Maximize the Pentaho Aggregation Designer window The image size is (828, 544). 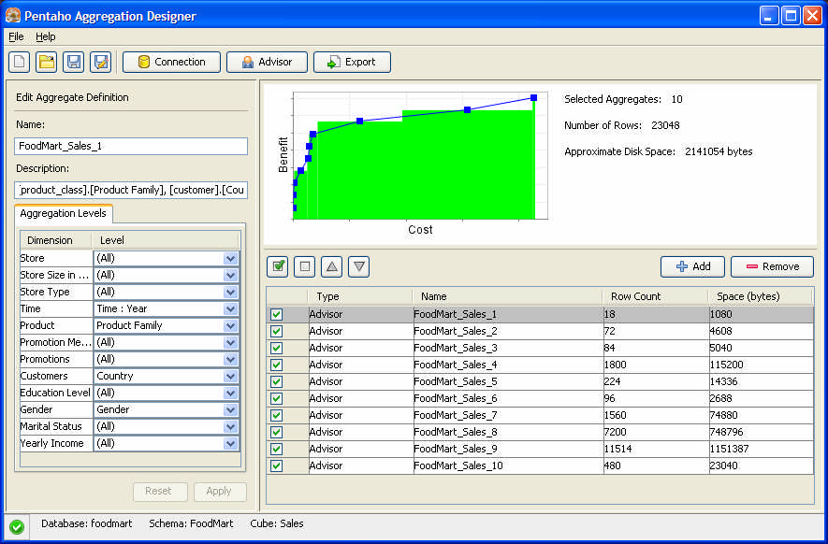tap(791, 16)
